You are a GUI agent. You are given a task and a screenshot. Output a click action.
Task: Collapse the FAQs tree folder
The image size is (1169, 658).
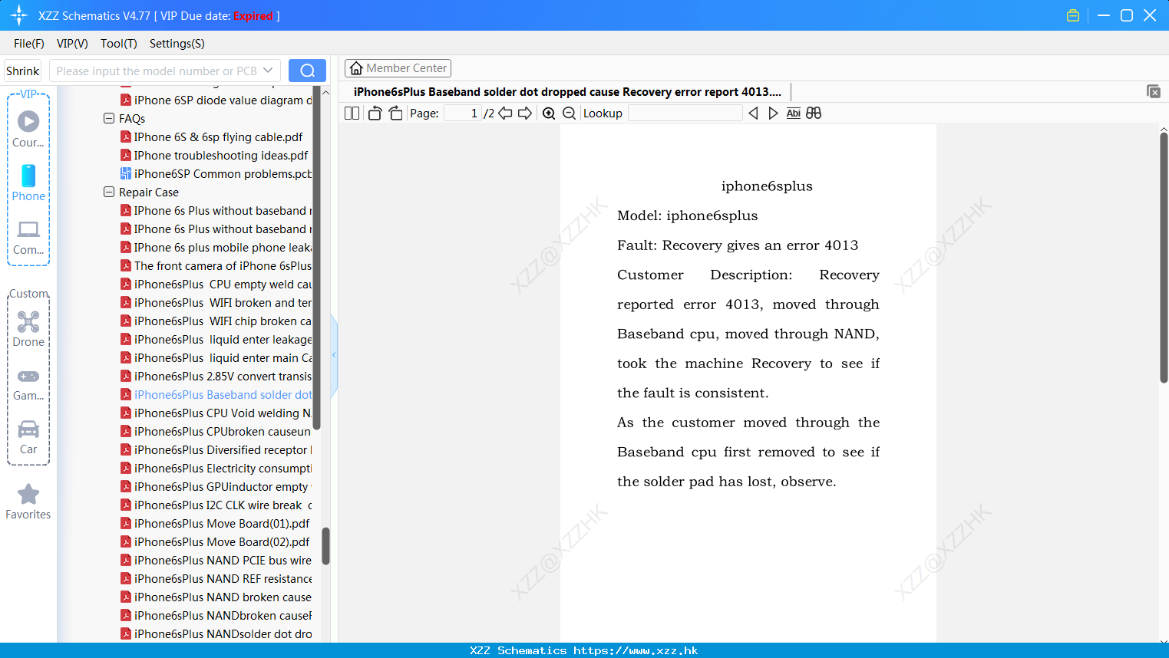[x=109, y=119]
